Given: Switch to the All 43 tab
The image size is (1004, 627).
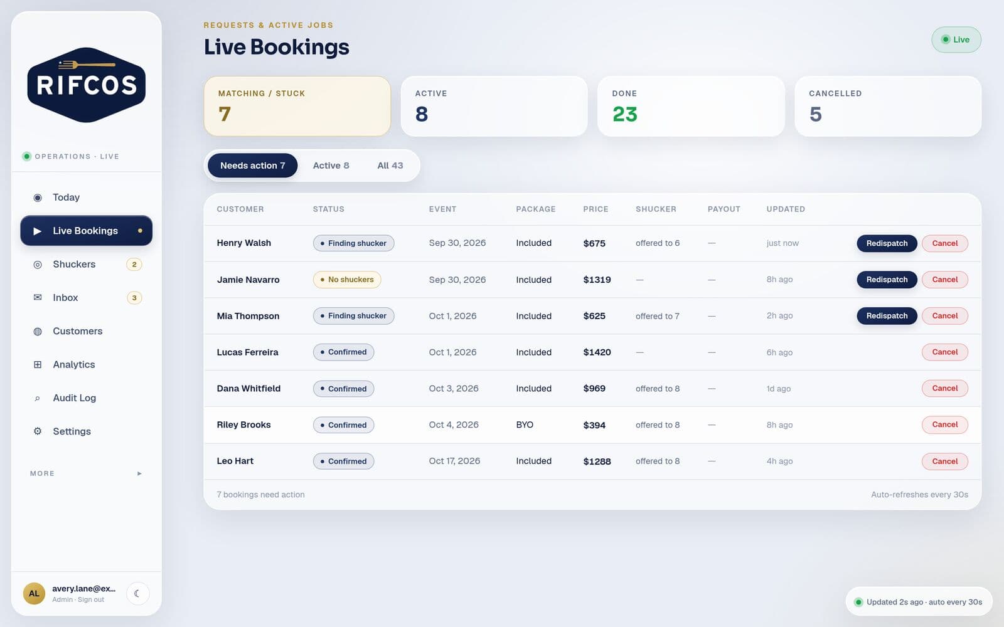Looking at the screenshot, I should pyautogui.click(x=390, y=166).
